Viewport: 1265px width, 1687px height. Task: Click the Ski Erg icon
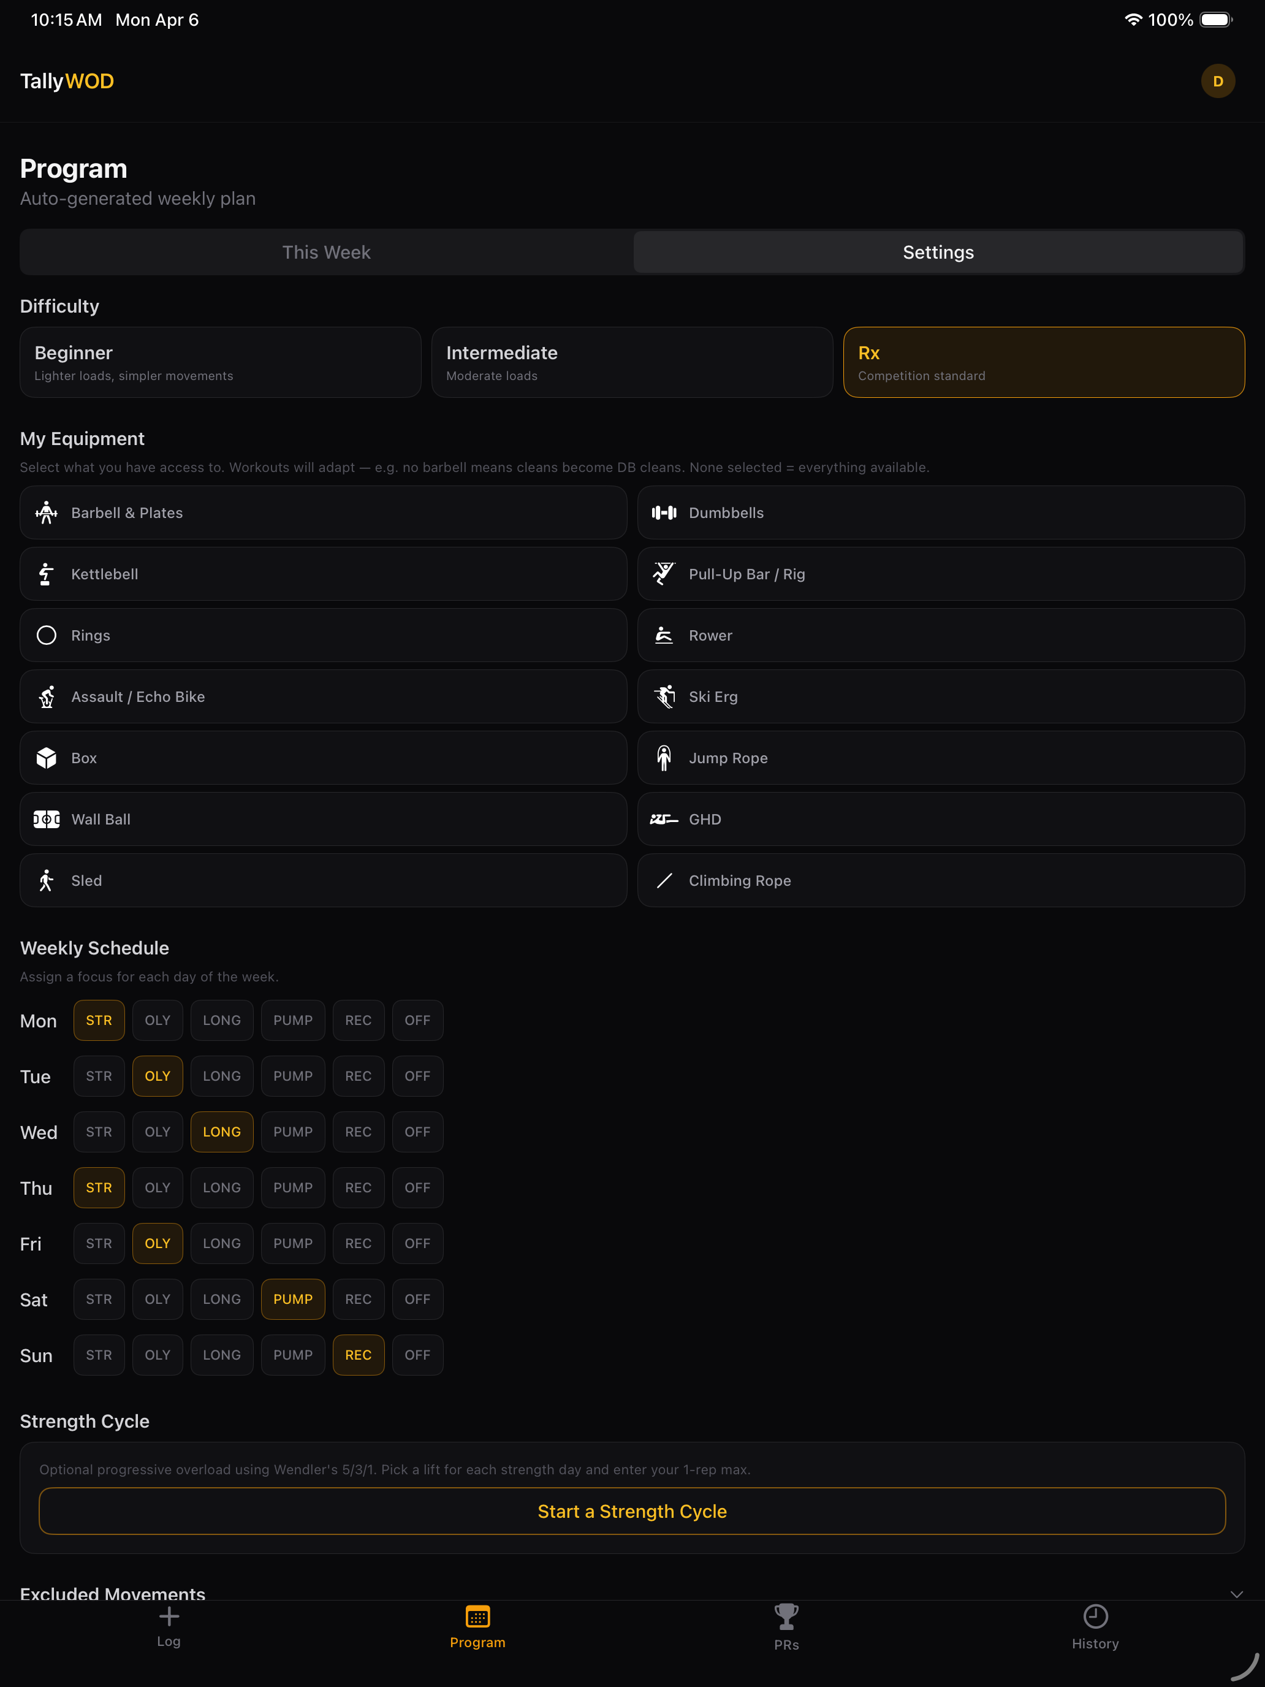click(x=664, y=696)
